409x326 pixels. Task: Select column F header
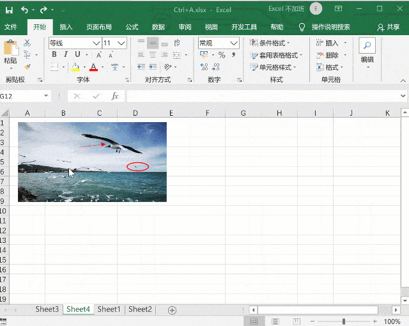pos(207,113)
